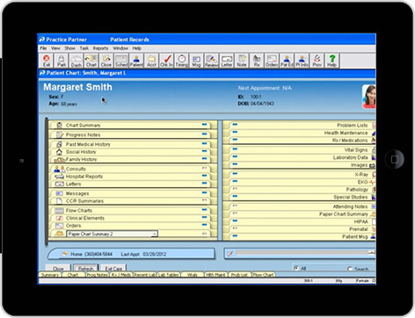Click the Refresh button
The width and height of the screenshot is (415, 318).
coord(85,268)
